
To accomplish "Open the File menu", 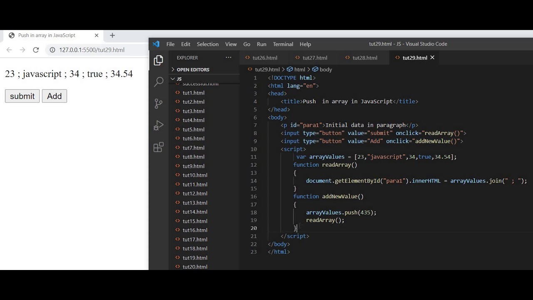I will click(x=170, y=44).
